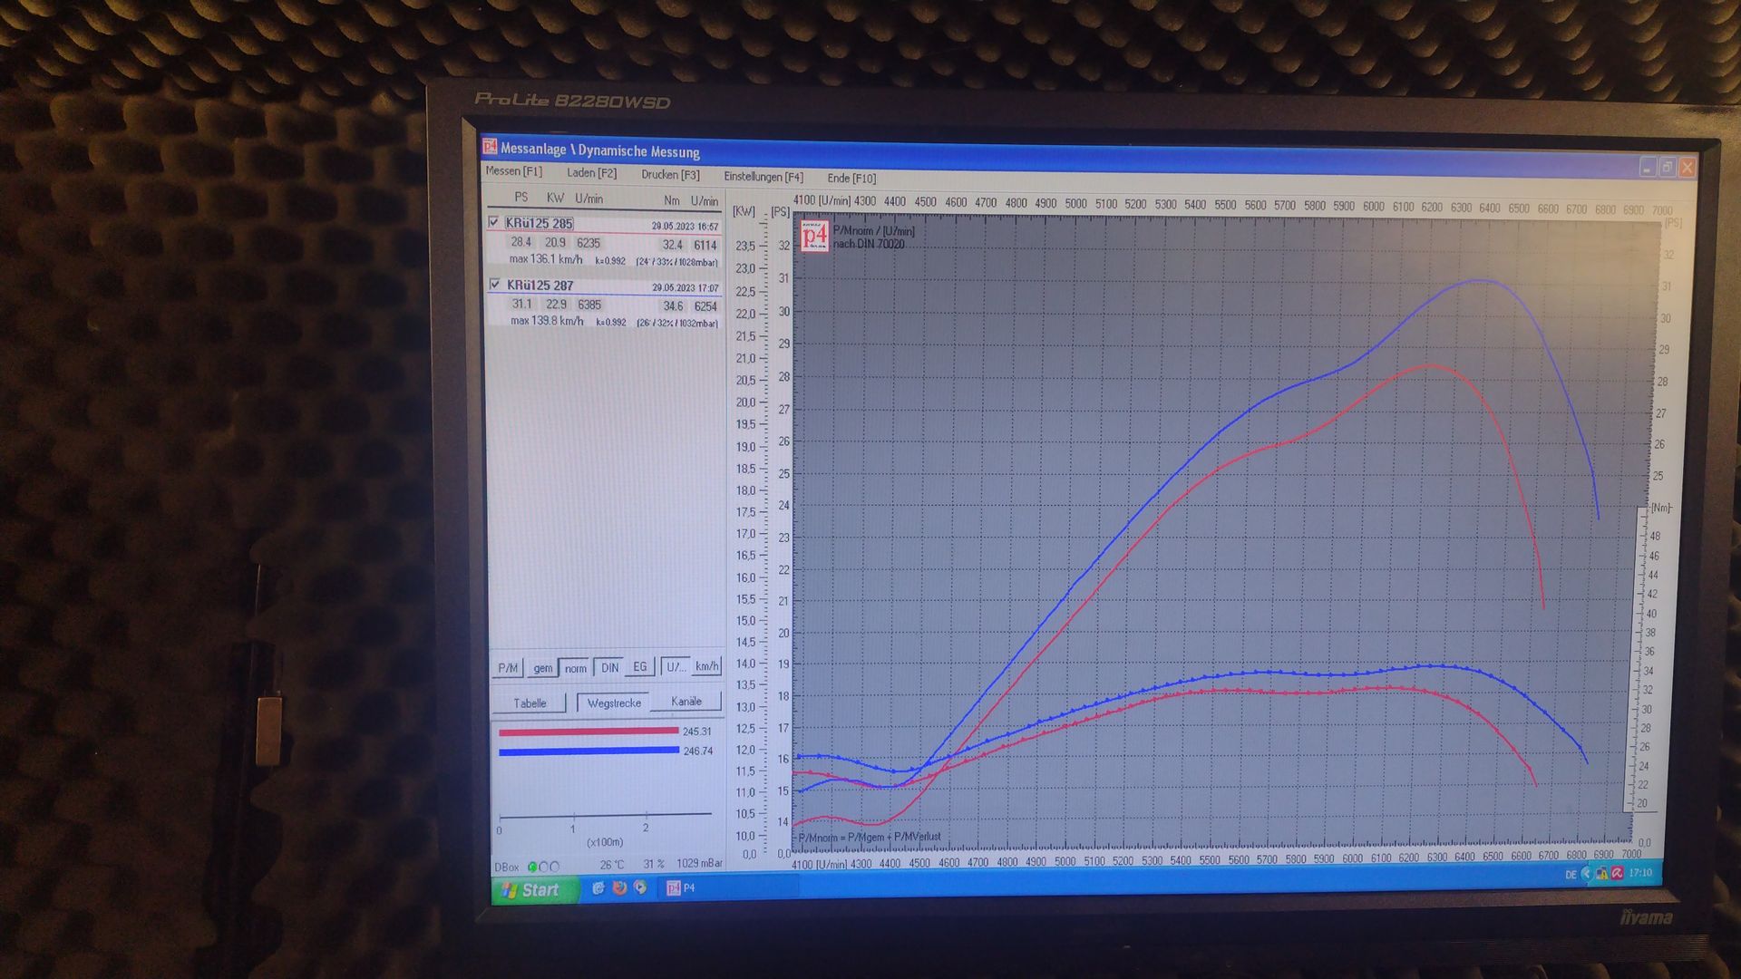Click the P4 title bar application icon

pyautogui.click(x=490, y=147)
